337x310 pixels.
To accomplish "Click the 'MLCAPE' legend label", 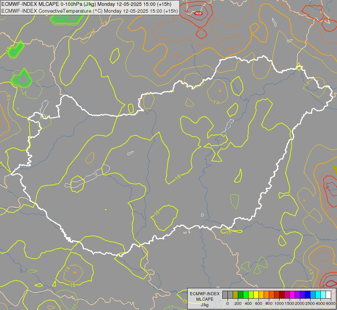I will (x=205, y=299).
